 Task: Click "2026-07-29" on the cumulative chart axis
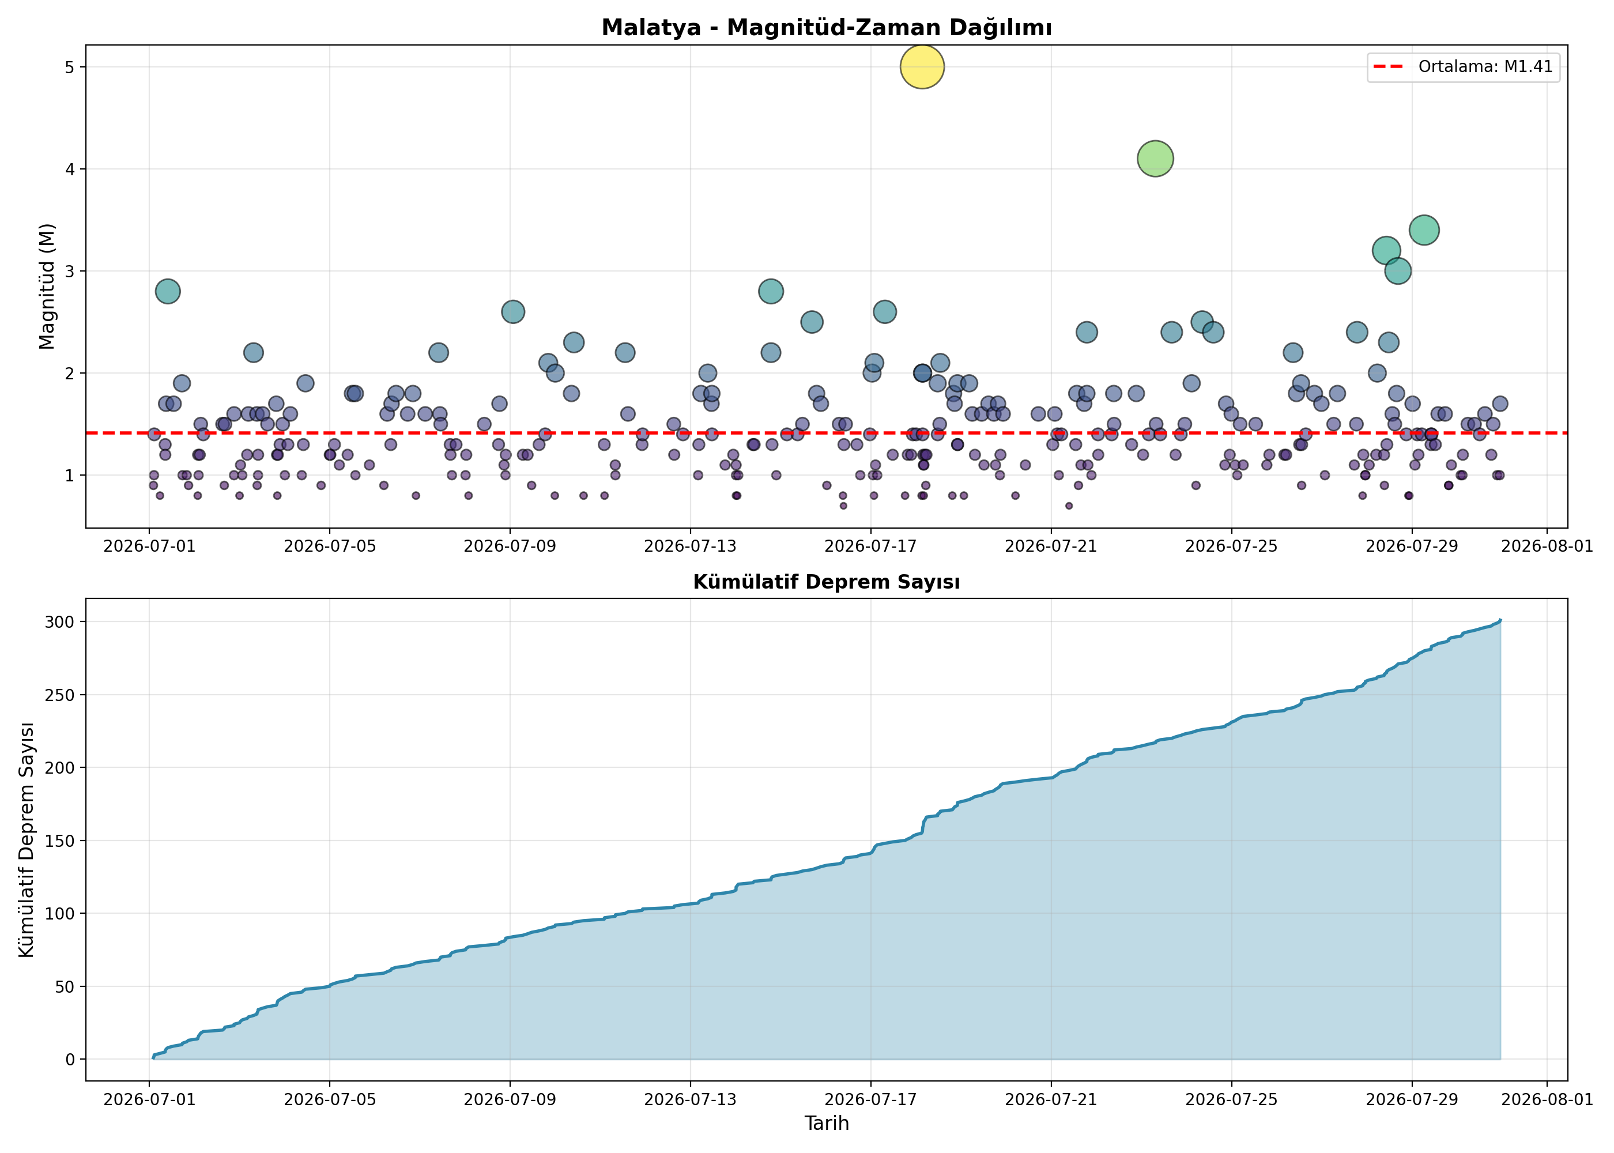(1412, 1100)
